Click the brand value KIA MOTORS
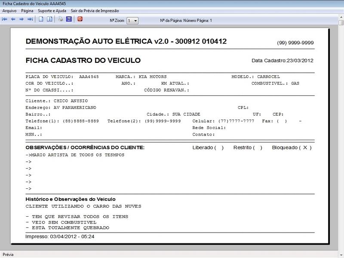 point(153,77)
